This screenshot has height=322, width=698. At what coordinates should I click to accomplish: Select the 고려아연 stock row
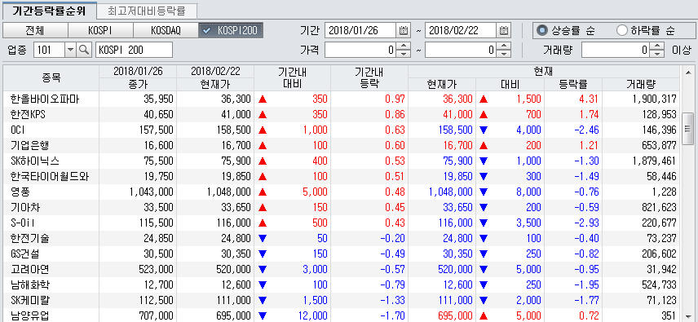(x=342, y=269)
